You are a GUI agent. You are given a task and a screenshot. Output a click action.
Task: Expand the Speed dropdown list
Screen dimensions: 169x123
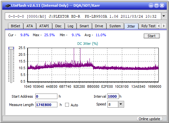click(x=121, y=104)
